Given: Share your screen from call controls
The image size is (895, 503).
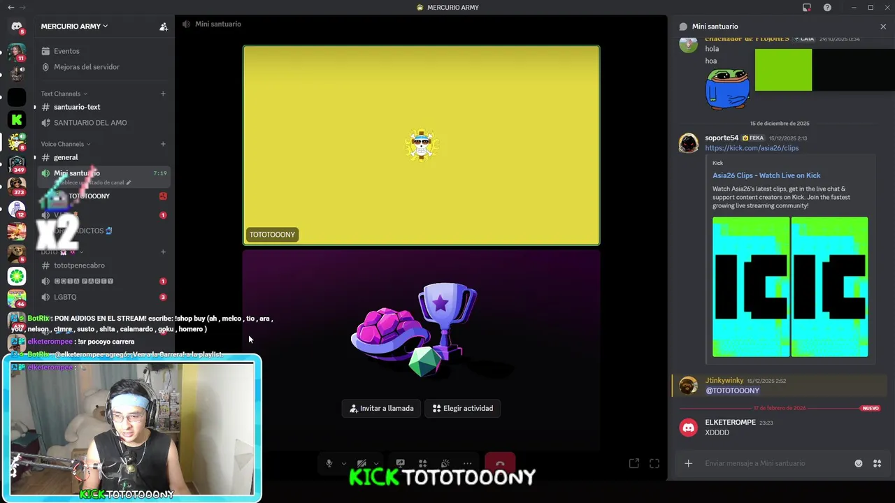Looking at the screenshot, I should [x=401, y=463].
